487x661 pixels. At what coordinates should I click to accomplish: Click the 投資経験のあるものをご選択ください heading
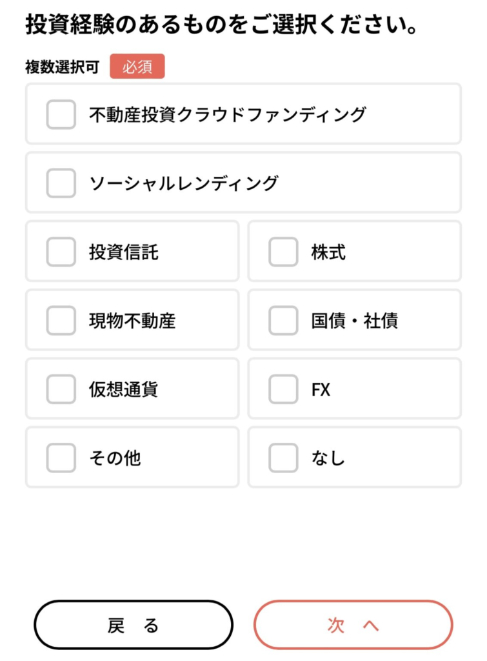tap(220, 25)
